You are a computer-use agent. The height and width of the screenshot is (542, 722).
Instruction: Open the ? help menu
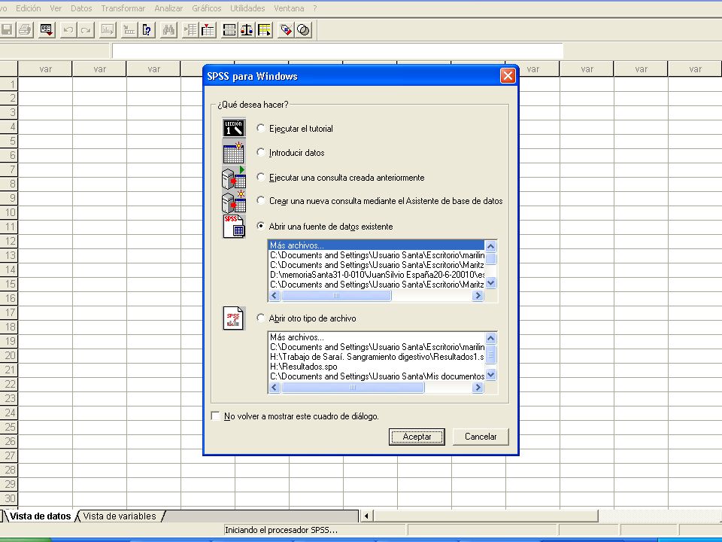point(315,8)
